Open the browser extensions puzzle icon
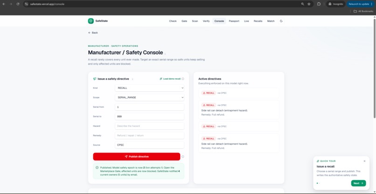This screenshot has width=376, height=194. (319, 4)
